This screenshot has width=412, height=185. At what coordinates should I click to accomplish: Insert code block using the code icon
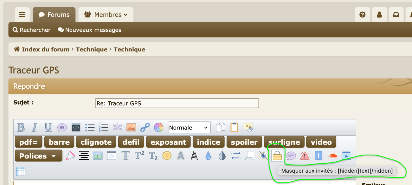76,127
